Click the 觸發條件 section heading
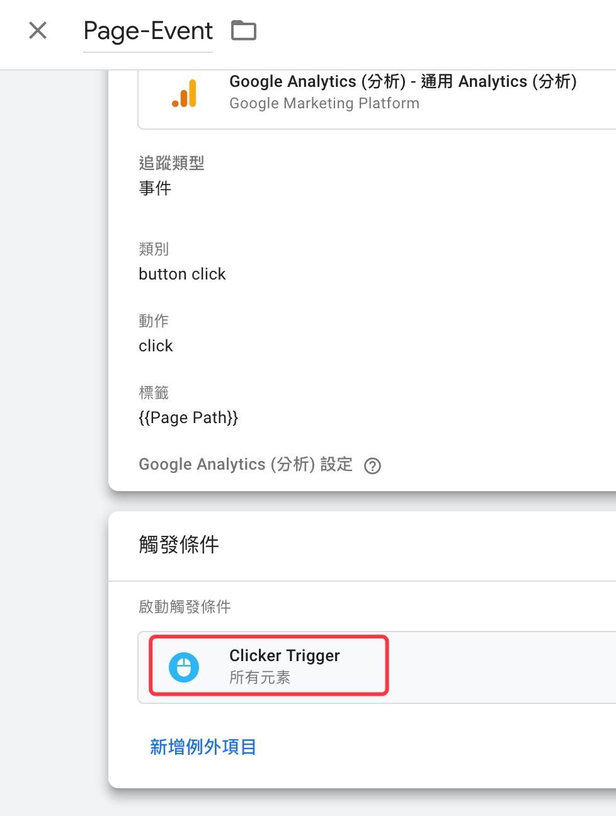 (x=179, y=544)
